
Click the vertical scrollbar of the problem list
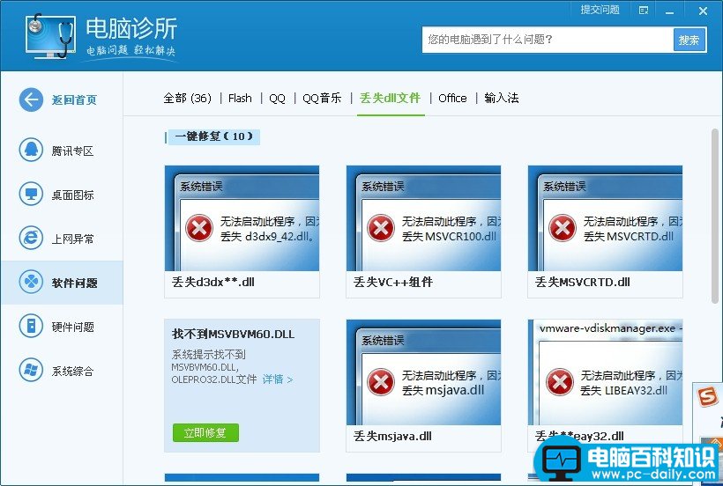[715, 217]
